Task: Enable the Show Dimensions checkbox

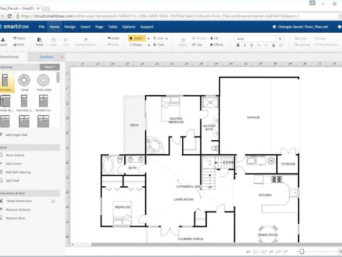Action: tap(53, 201)
